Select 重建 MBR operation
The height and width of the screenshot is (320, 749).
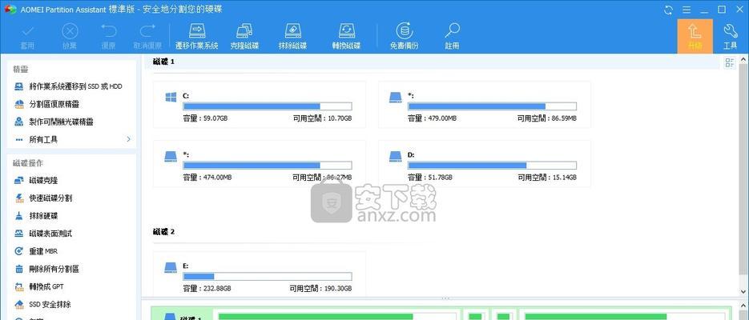click(36, 251)
